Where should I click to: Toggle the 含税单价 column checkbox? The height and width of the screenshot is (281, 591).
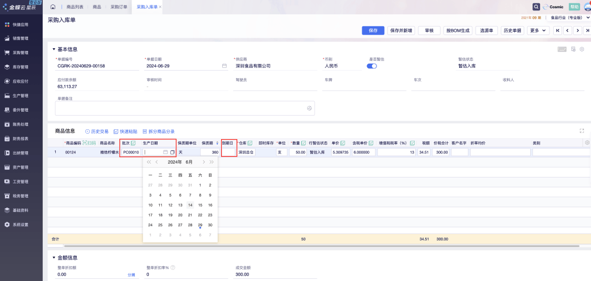tap(371, 143)
